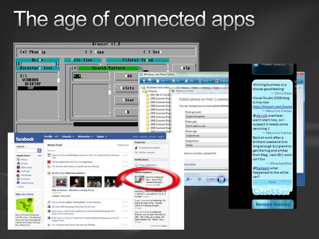Open first BBQ at Nomes photo thumbnail
This screenshot has height=239, width=319.
tap(60, 182)
